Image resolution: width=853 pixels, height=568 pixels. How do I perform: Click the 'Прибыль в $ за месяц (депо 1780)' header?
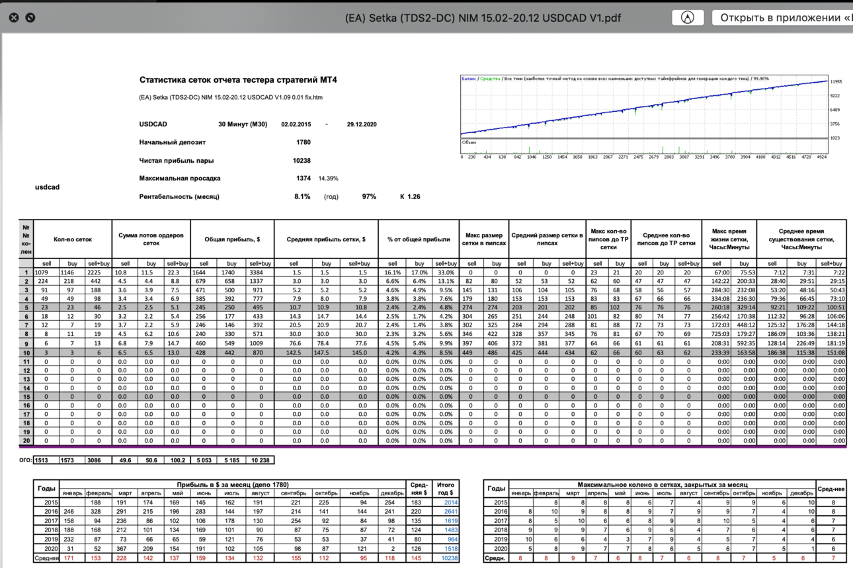tap(233, 485)
